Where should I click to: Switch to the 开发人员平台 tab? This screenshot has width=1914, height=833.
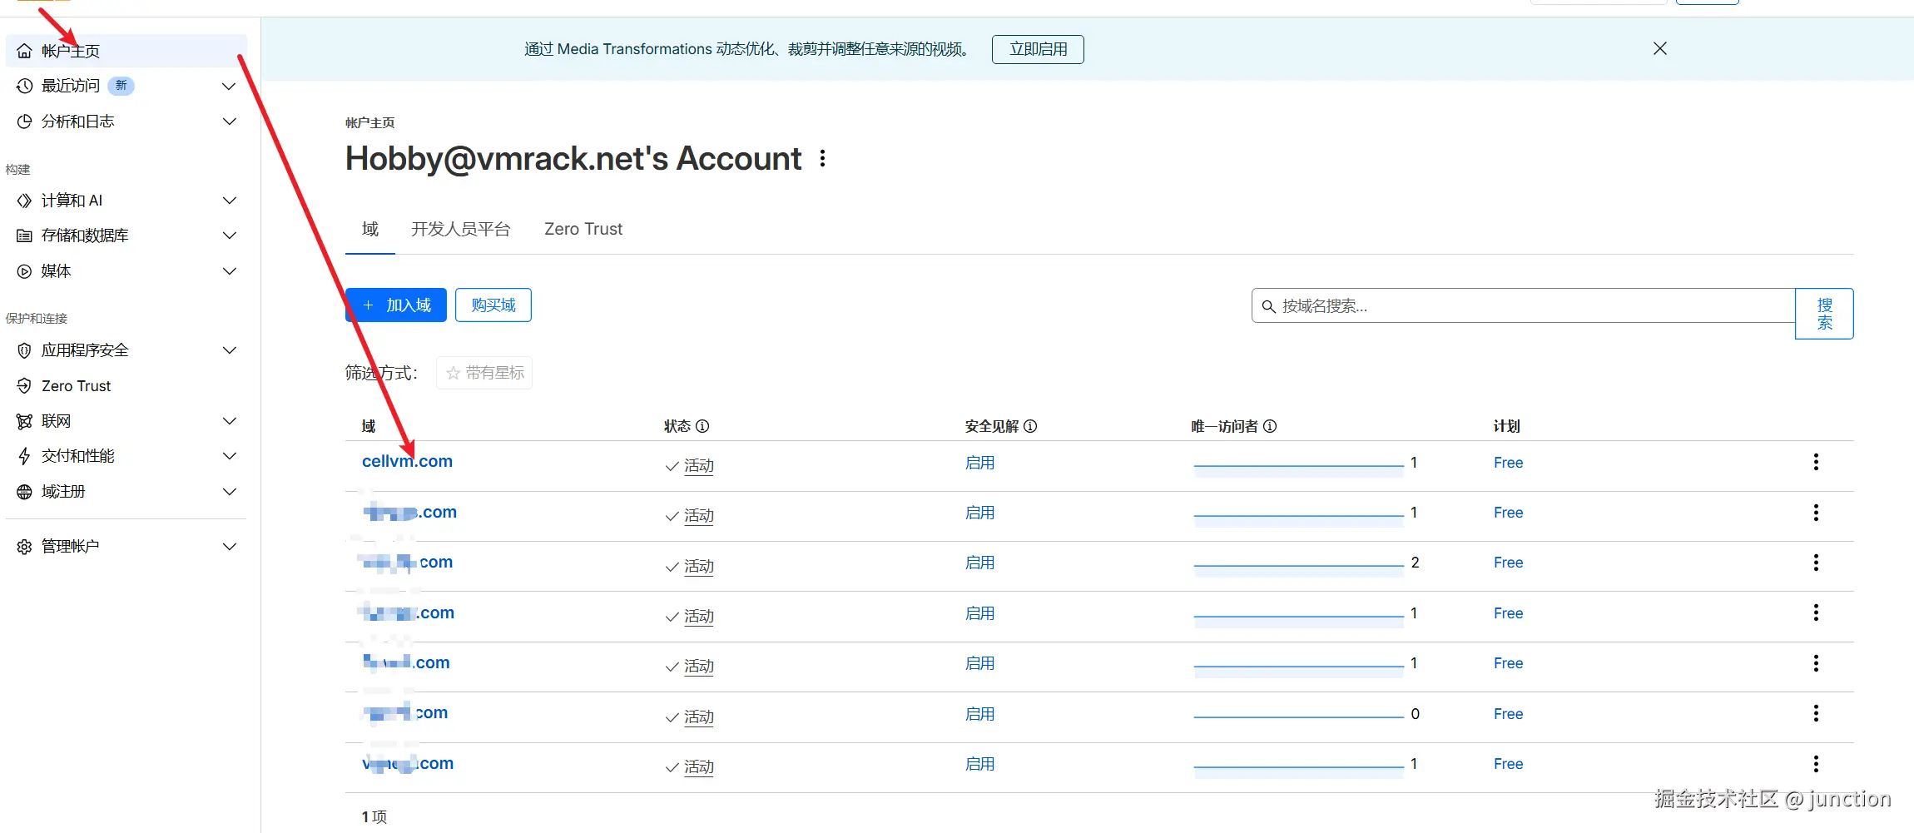coord(461,229)
